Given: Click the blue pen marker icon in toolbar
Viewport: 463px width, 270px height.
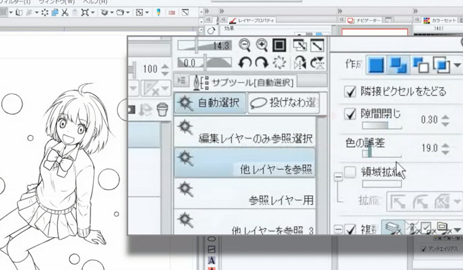Looking at the screenshot, I should click(158, 12).
